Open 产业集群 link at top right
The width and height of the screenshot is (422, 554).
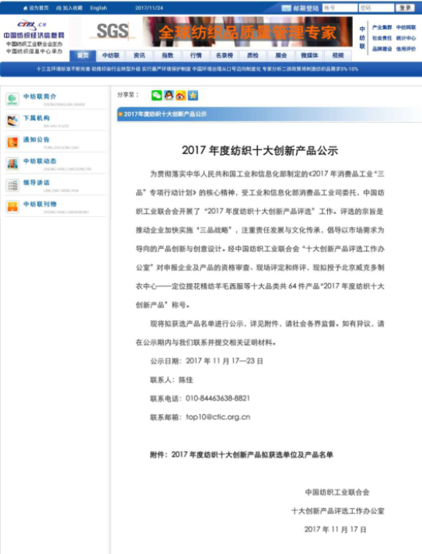pos(382,27)
